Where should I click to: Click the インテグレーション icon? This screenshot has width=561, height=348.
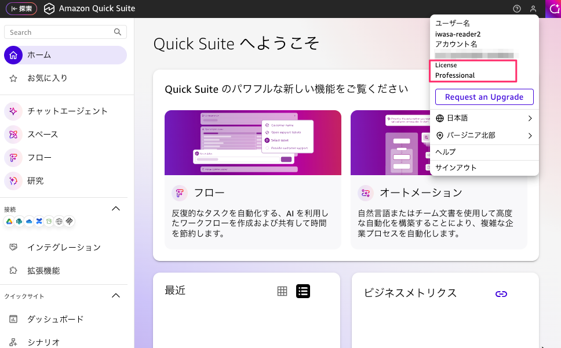tap(13, 248)
